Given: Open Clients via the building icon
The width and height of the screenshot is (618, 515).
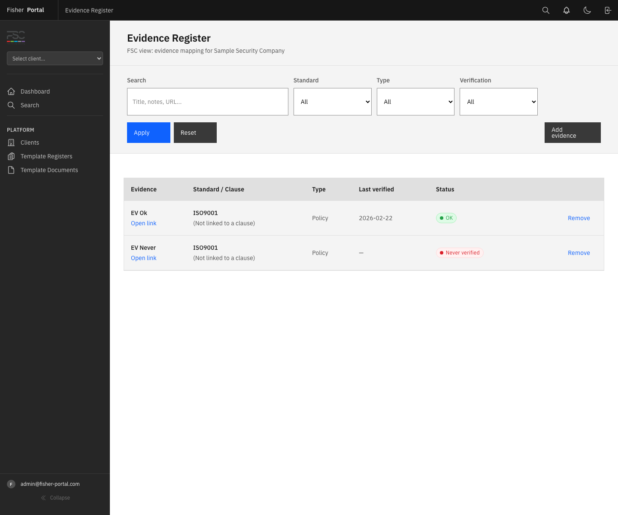Looking at the screenshot, I should tap(11, 142).
